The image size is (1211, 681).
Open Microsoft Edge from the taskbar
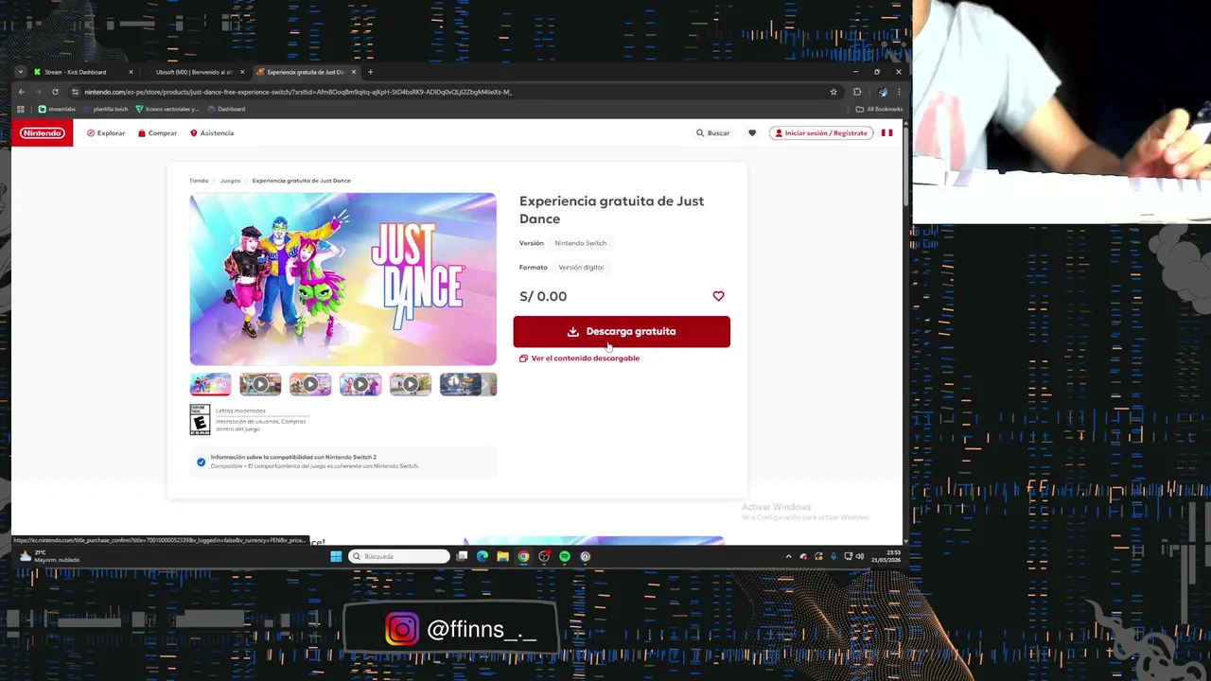(x=483, y=556)
